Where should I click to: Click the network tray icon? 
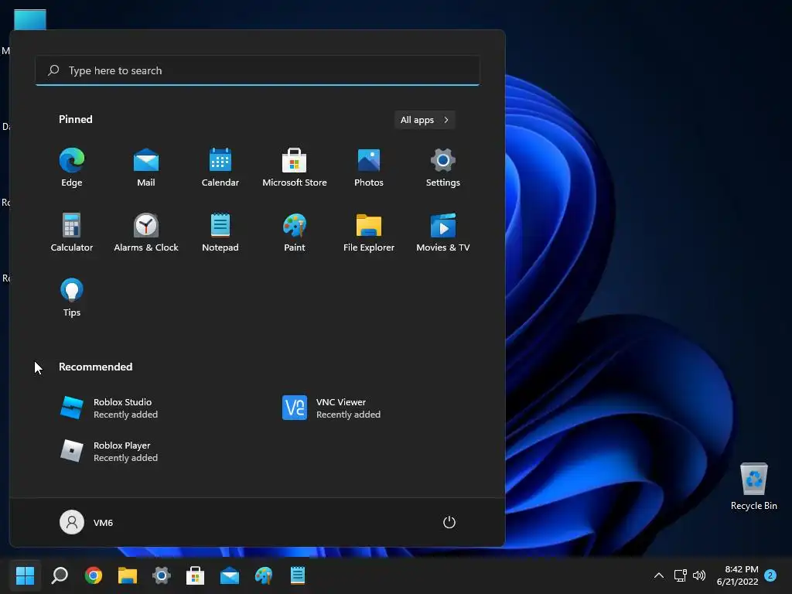coord(681,575)
